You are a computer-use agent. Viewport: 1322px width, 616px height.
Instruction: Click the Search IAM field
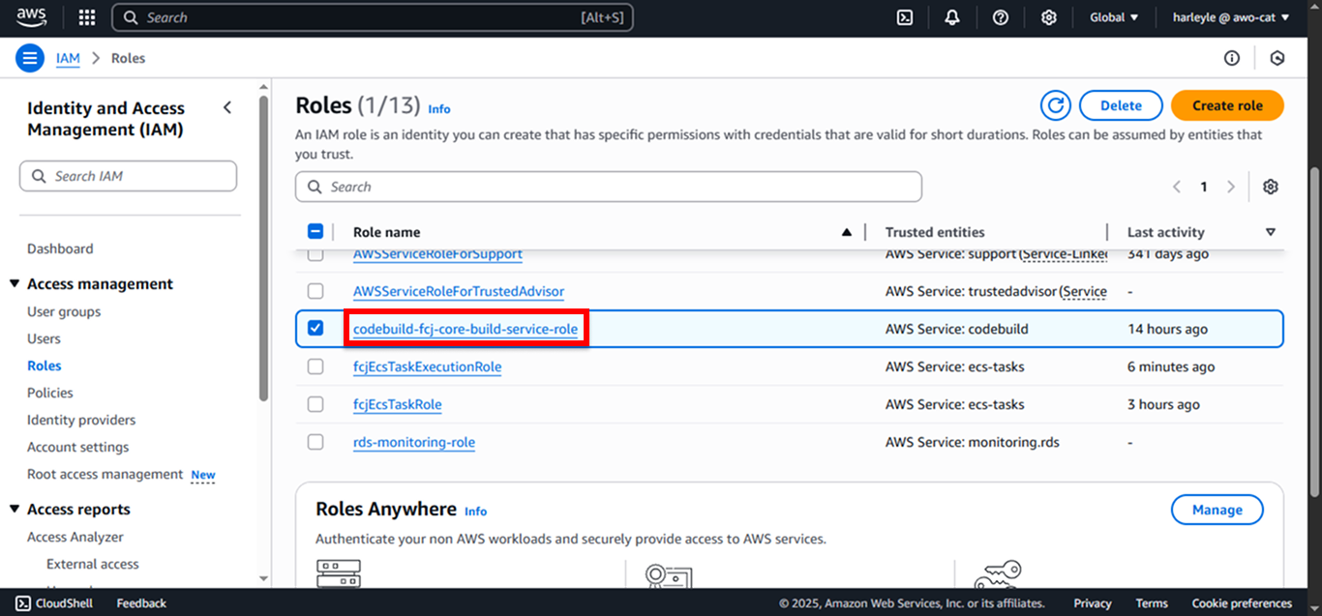click(x=128, y=176)
